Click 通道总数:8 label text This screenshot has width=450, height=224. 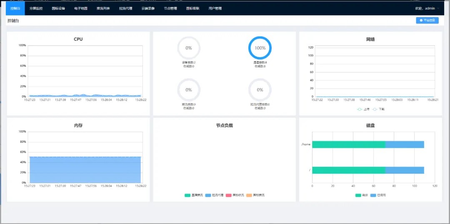click(260, 62)
